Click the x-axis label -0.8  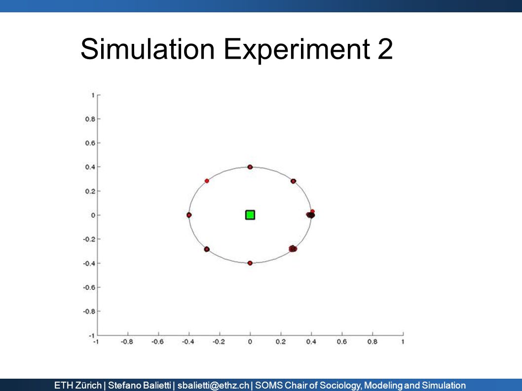coord(127,342)
